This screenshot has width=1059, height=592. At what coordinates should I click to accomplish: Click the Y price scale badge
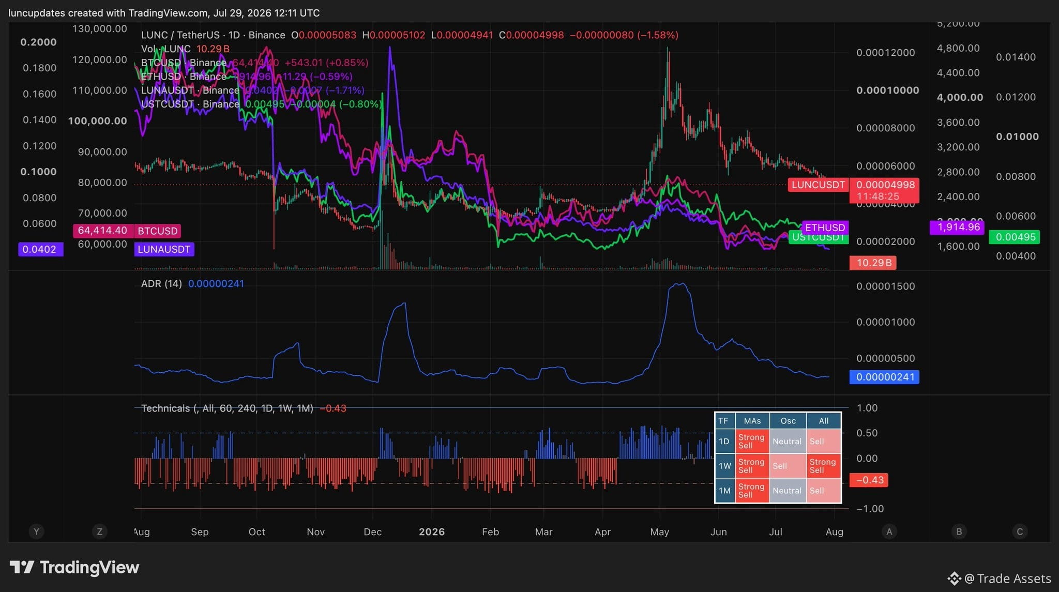(36, 532)
